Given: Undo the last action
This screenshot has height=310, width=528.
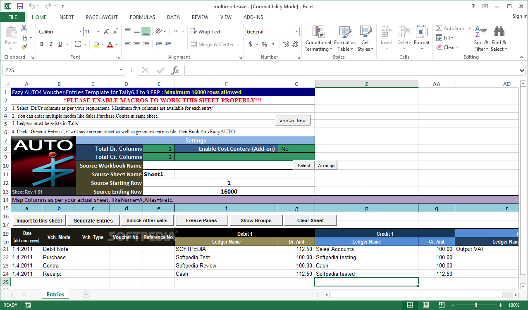Looking at the screenshot, I should [32, 6].
